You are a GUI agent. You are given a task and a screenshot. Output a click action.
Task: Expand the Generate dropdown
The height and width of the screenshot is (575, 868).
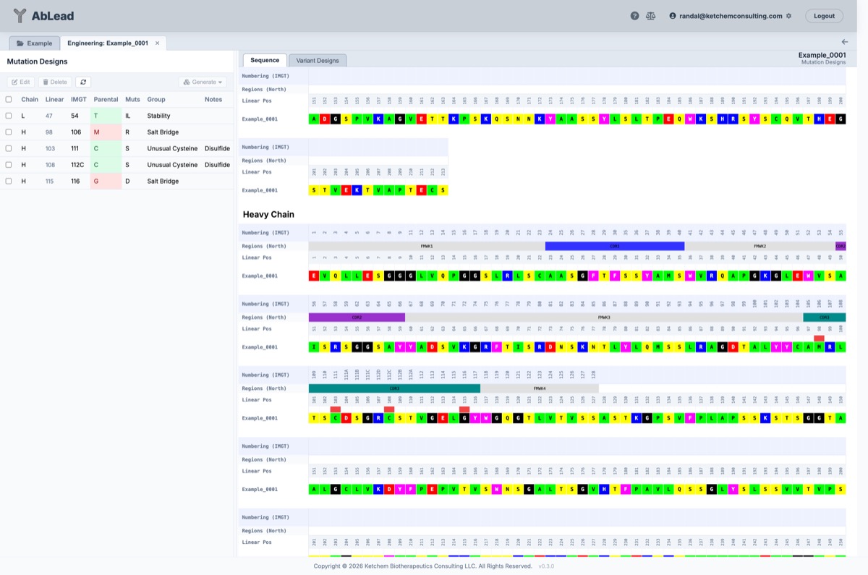[202, 82]
